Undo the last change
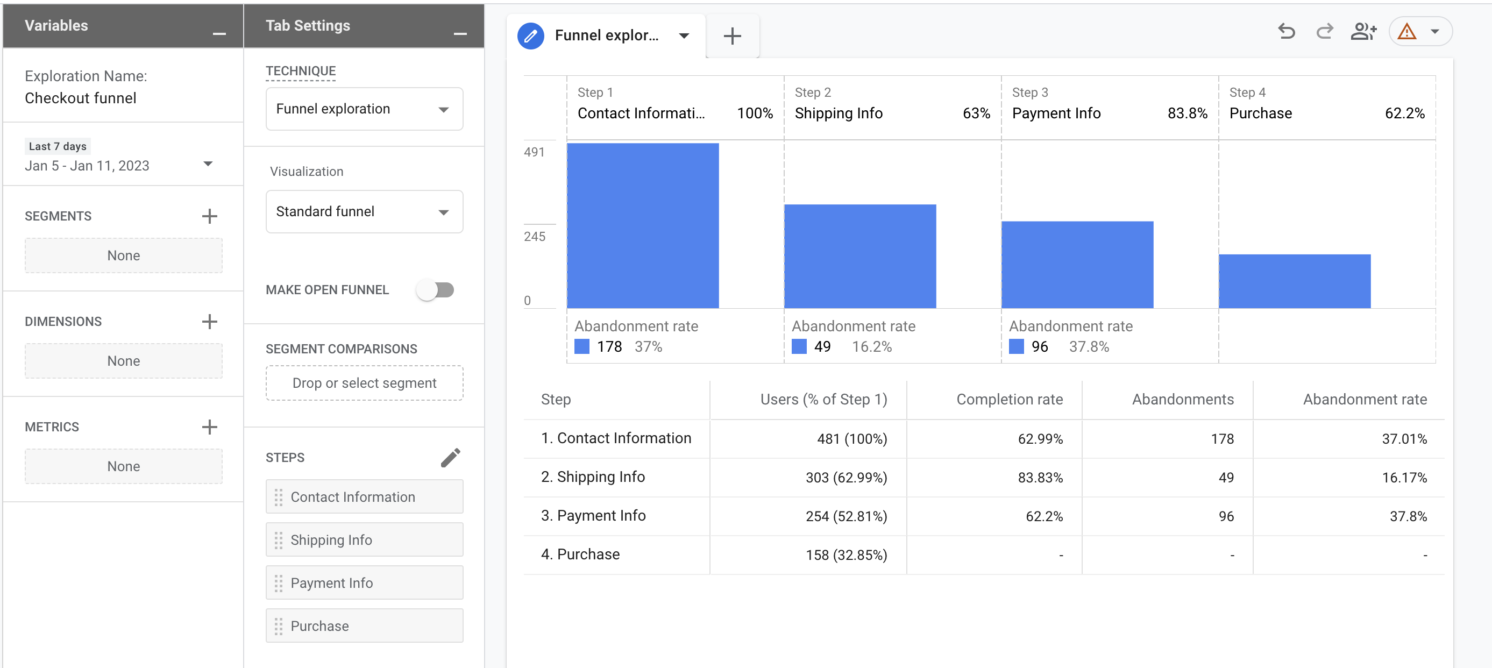The width and height of the screenshot is (1492, 668). [1286, 31]
